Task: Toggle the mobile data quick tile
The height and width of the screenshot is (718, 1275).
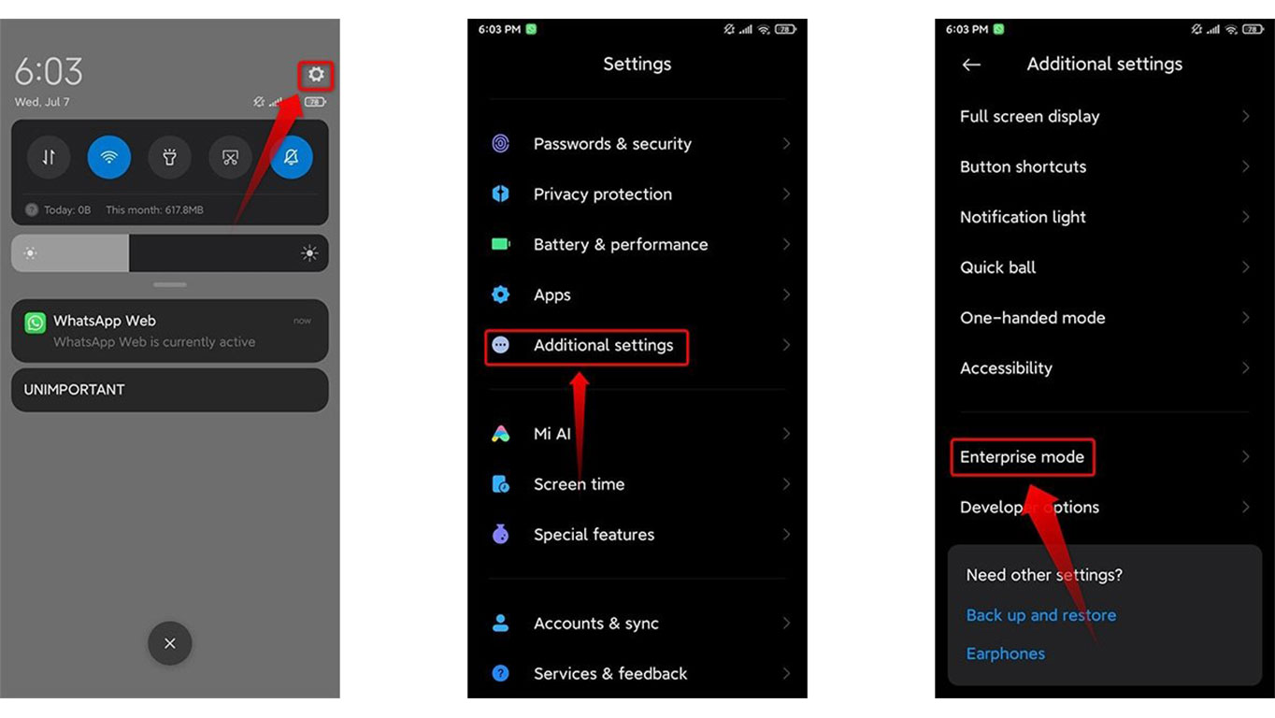Action: click(x=49, y=157)
